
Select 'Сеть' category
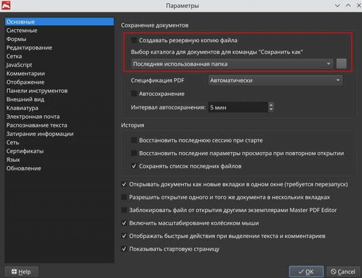tap(60, 142)
